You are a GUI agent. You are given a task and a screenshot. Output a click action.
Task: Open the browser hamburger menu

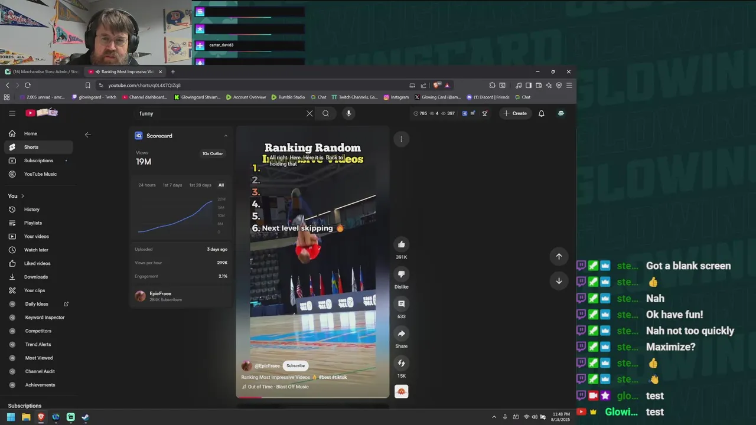tap(569, 85)
